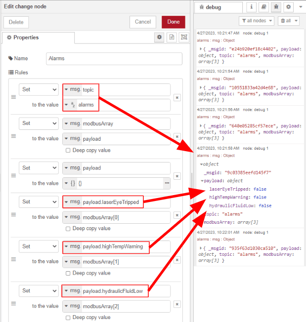Open the sidebar configuration gear icon
Image resolution: width=306 pixels, height=322 pixels.
(288, 7)
